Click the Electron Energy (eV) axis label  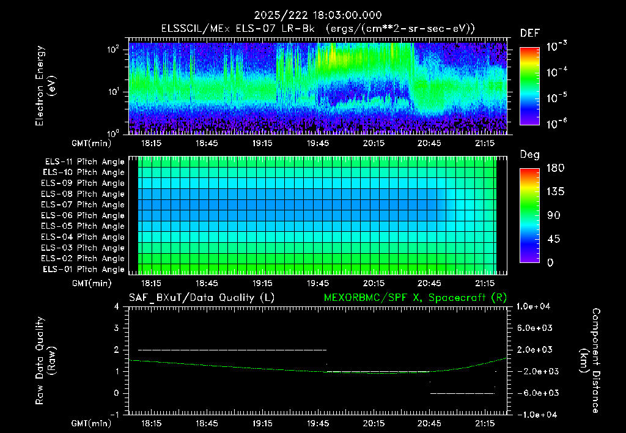click(45, 86)
